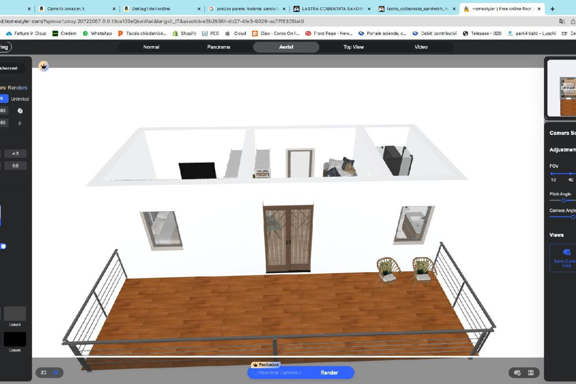Click the coin icon beside the render resolution
Image resolution: width=576 pixels, height=384 pixels.
[20, 111]
